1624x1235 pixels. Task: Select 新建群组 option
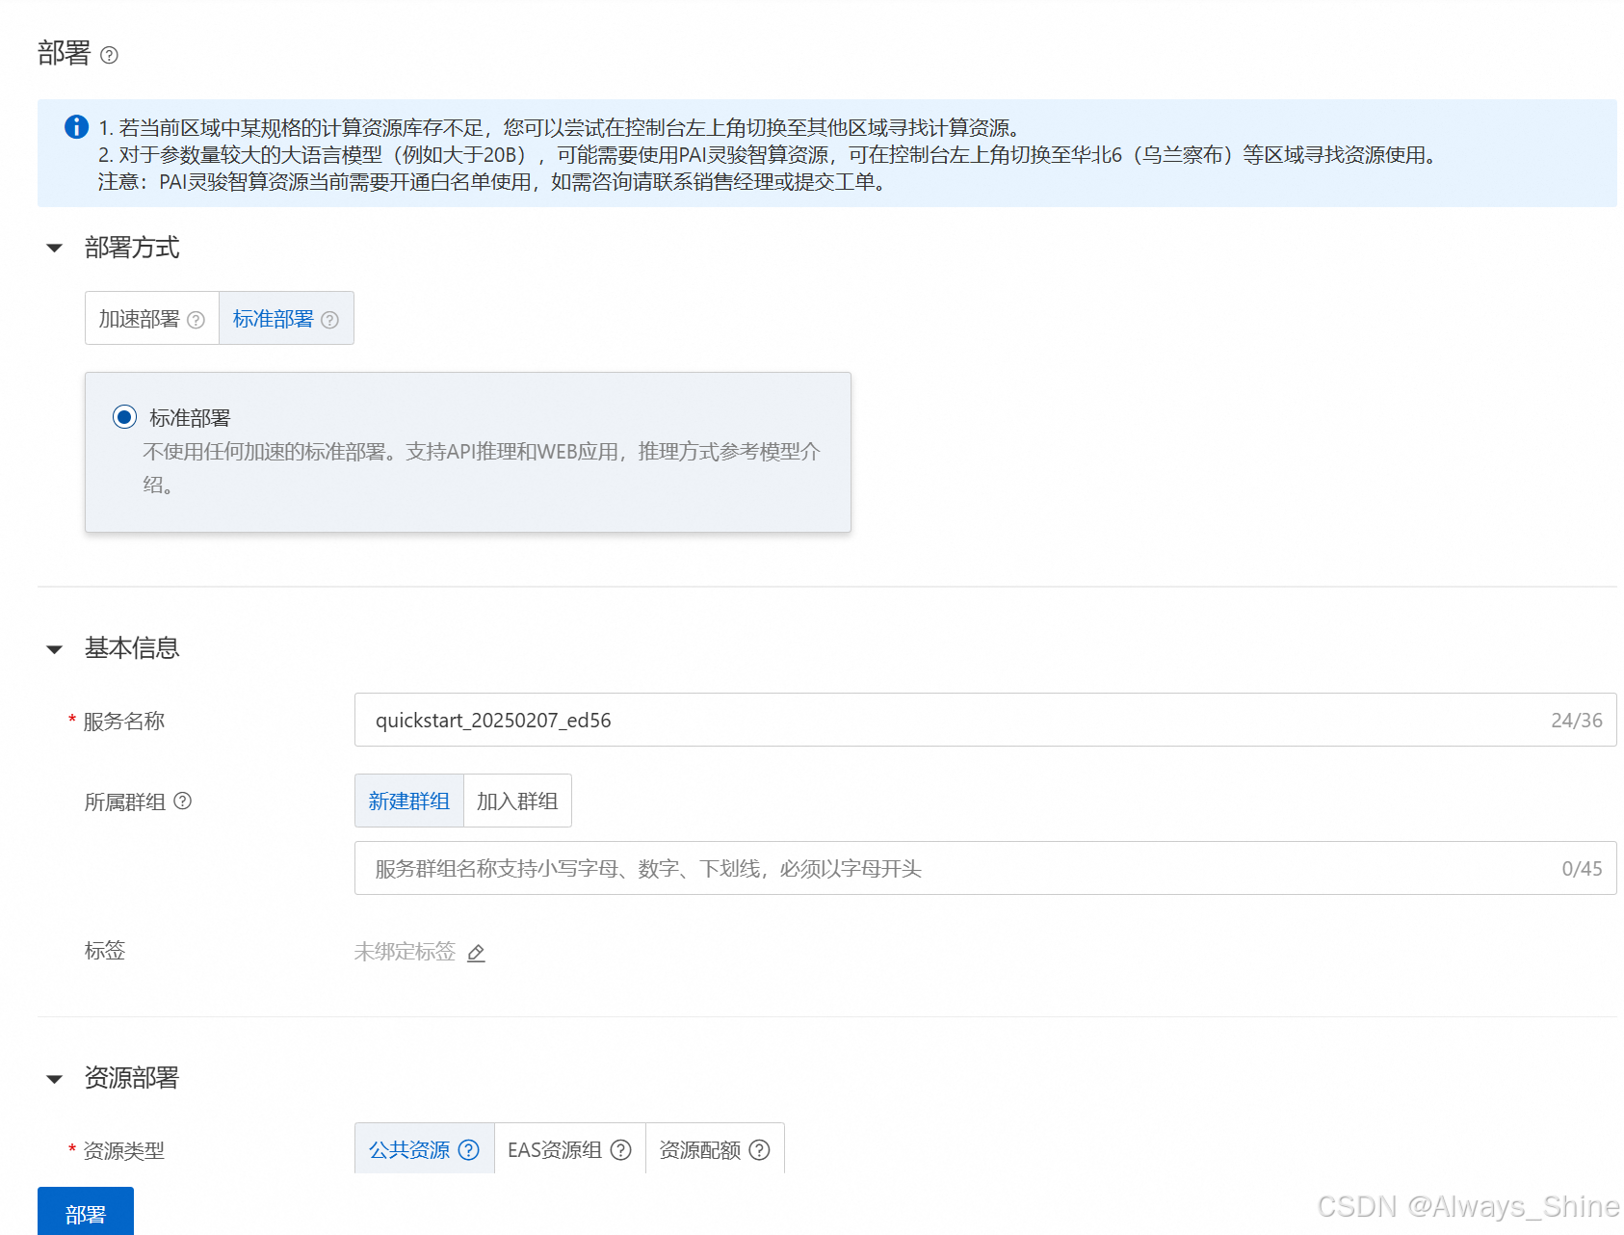coord(409,801)
